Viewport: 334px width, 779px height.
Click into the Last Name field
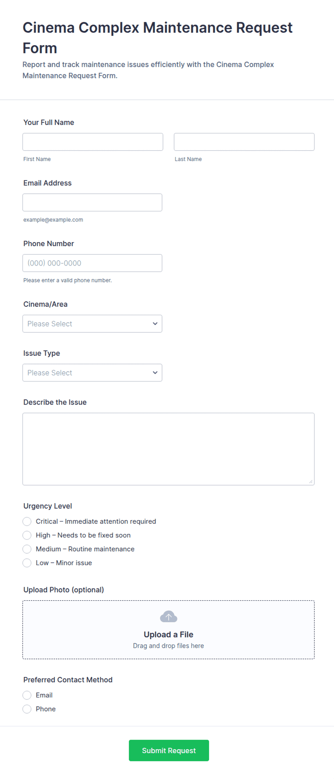pos(244,142)
